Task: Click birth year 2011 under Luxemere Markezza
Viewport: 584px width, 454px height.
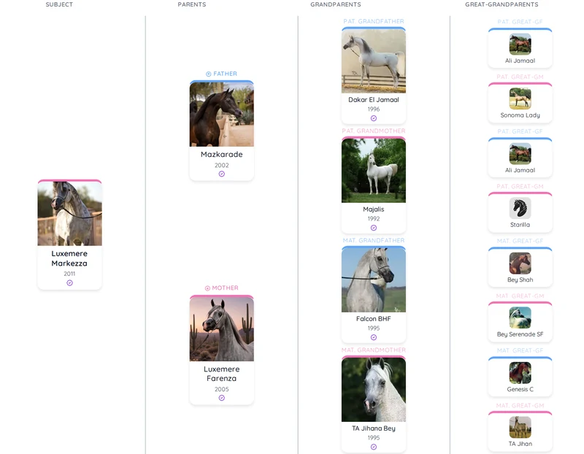Action: click(69, 274)
